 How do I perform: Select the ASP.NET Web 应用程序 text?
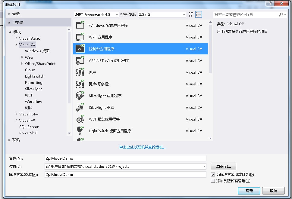click(x=109, y=60)
